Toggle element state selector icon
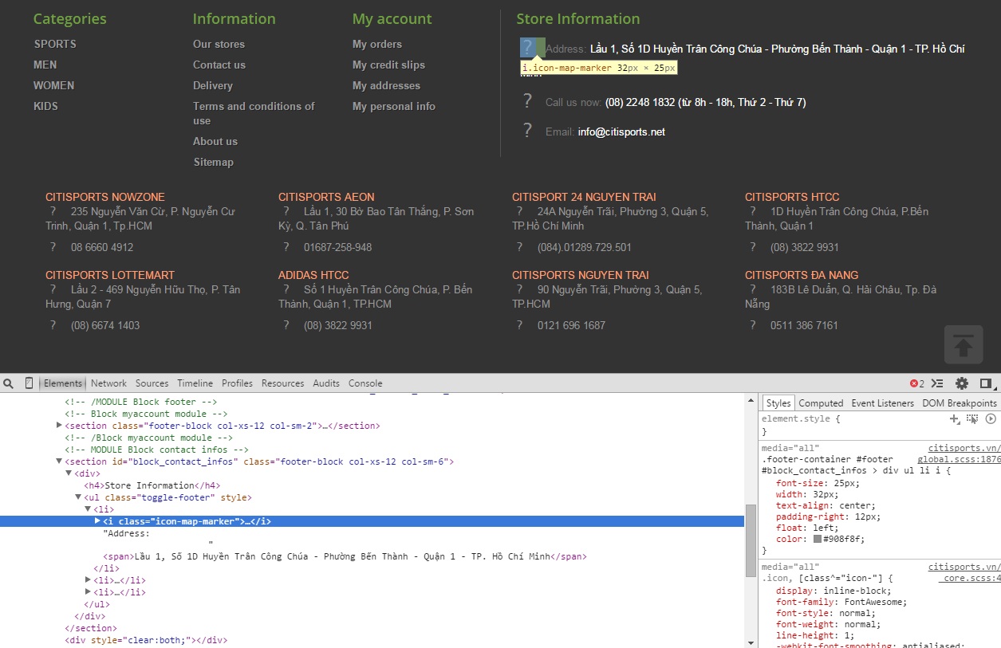 pyautogui.click(x=972, y=418)
